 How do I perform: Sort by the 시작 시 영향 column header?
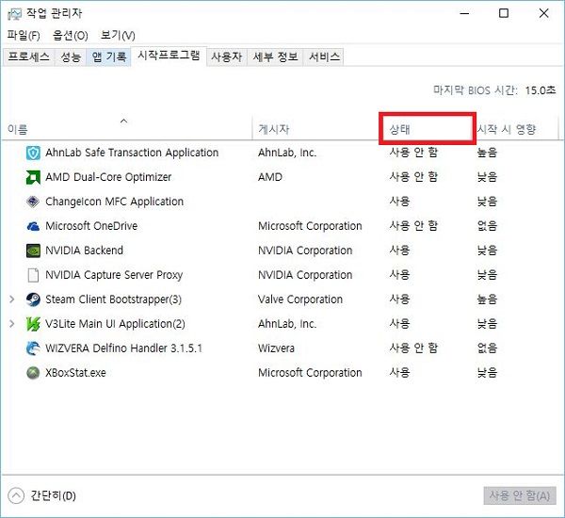coord(517,129)
